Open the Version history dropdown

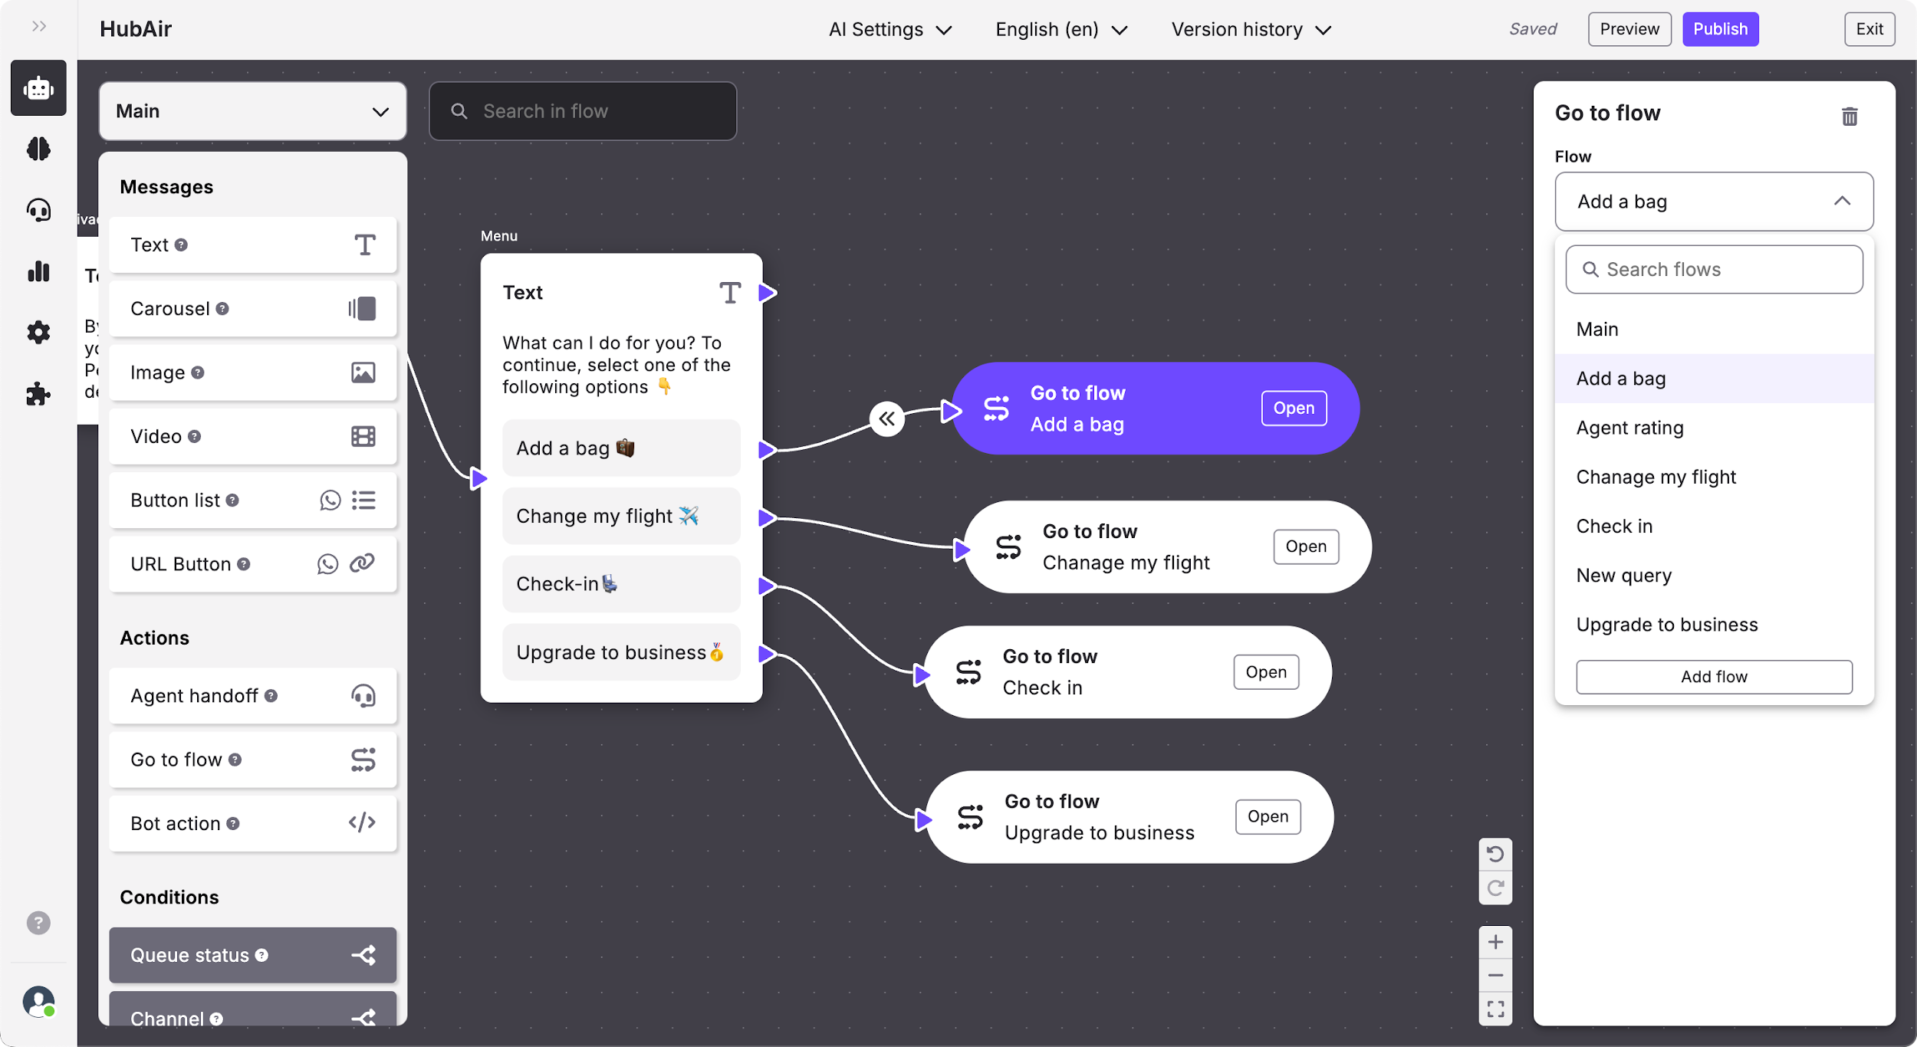coord(1251,30)
